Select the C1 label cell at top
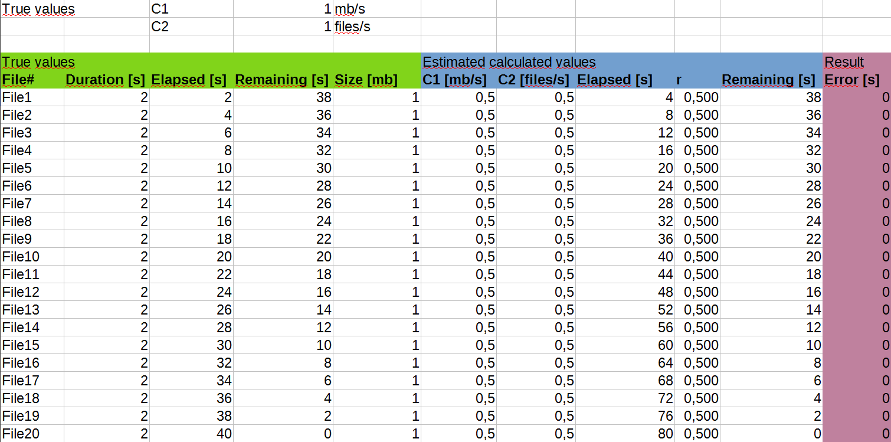 (191, 9)
